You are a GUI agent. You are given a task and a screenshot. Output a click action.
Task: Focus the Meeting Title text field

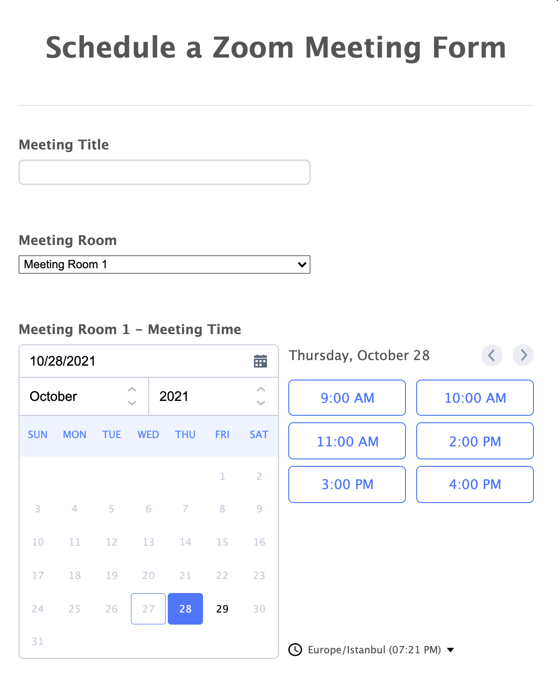click(x=165, y=172)
